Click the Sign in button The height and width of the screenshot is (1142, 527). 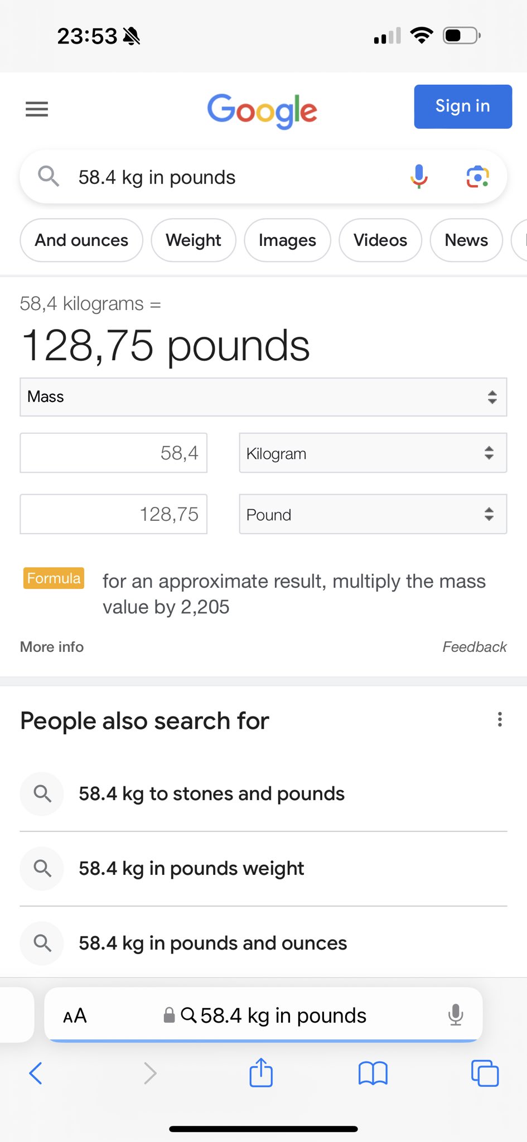coord(463,107)
